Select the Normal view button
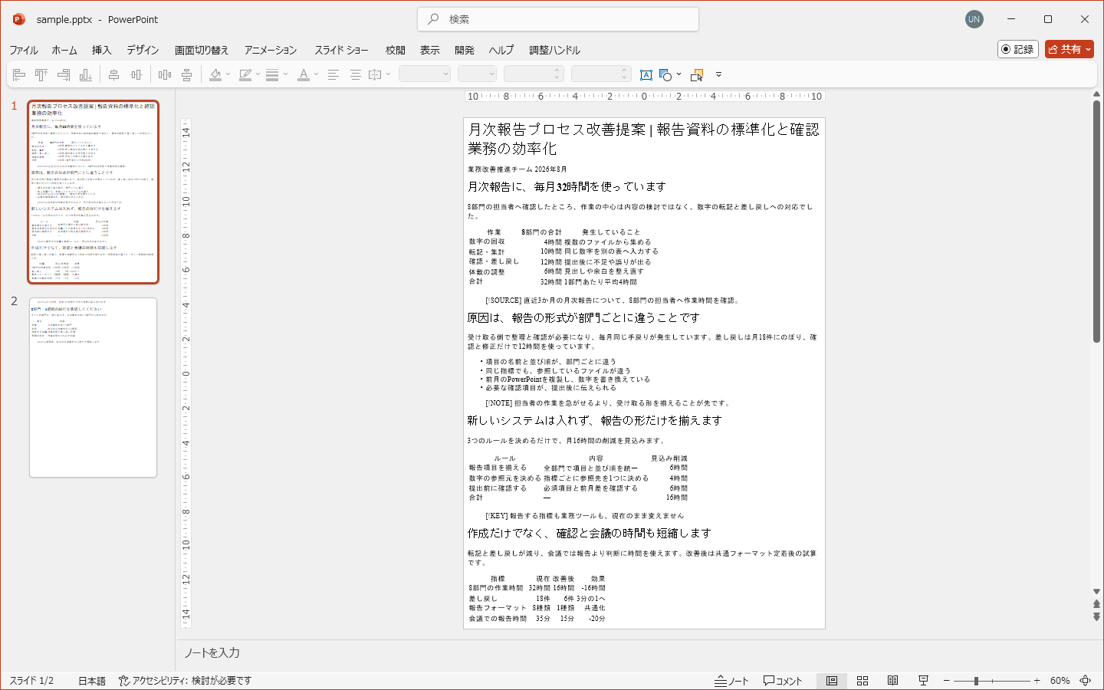 click(x=832, y=681)
